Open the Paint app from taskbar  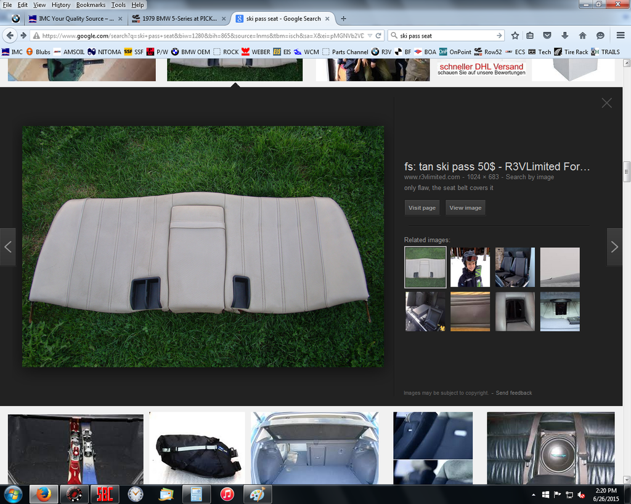pos(257,494)
